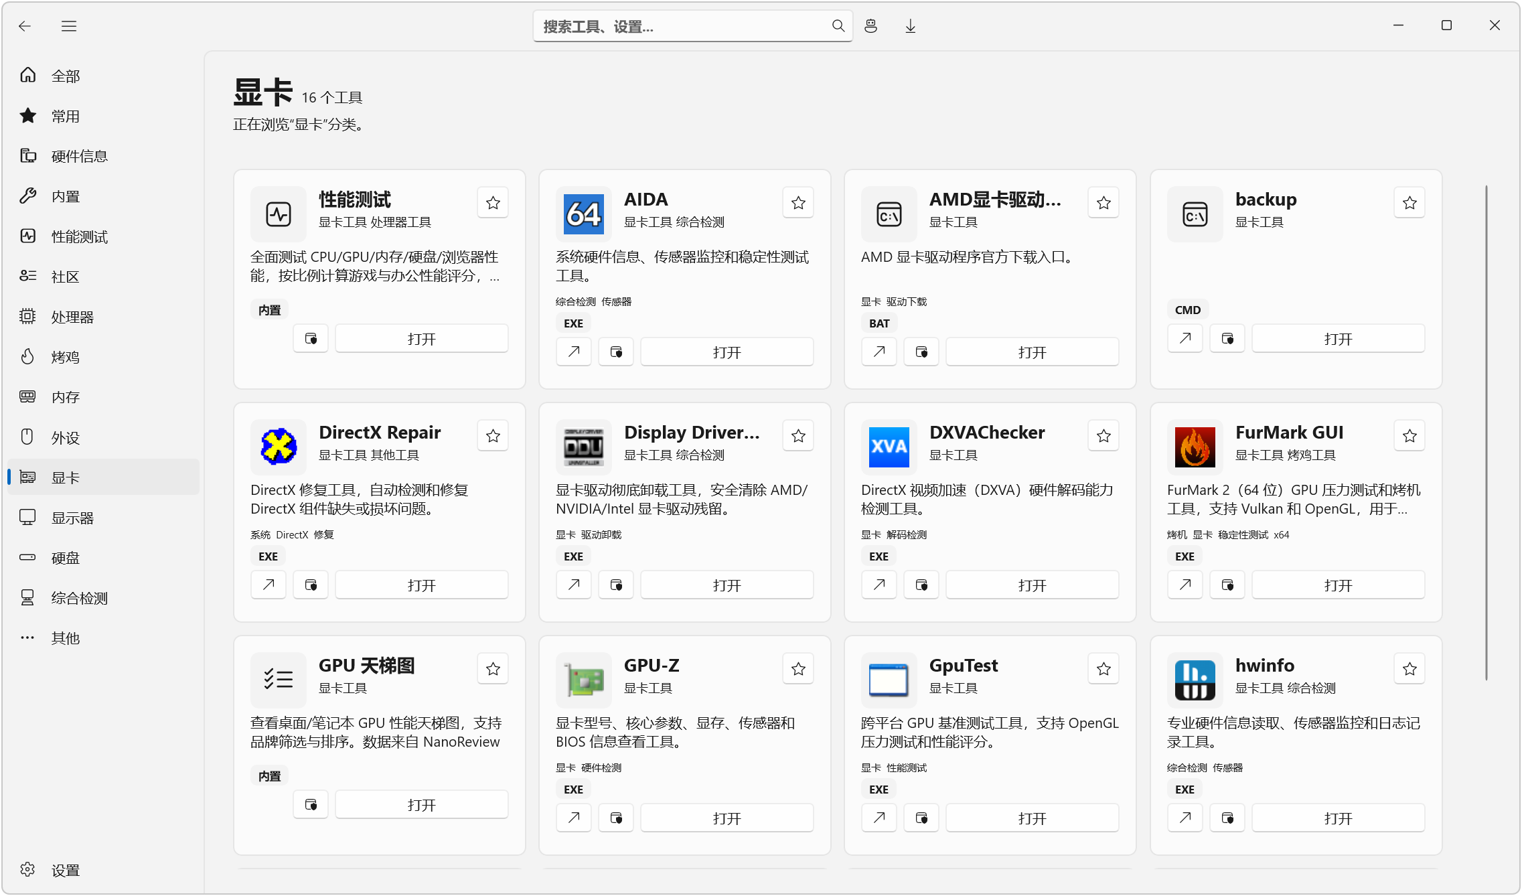Select 处理器 category in sidebar
The image size is (1522, 896).
point(103,317)
